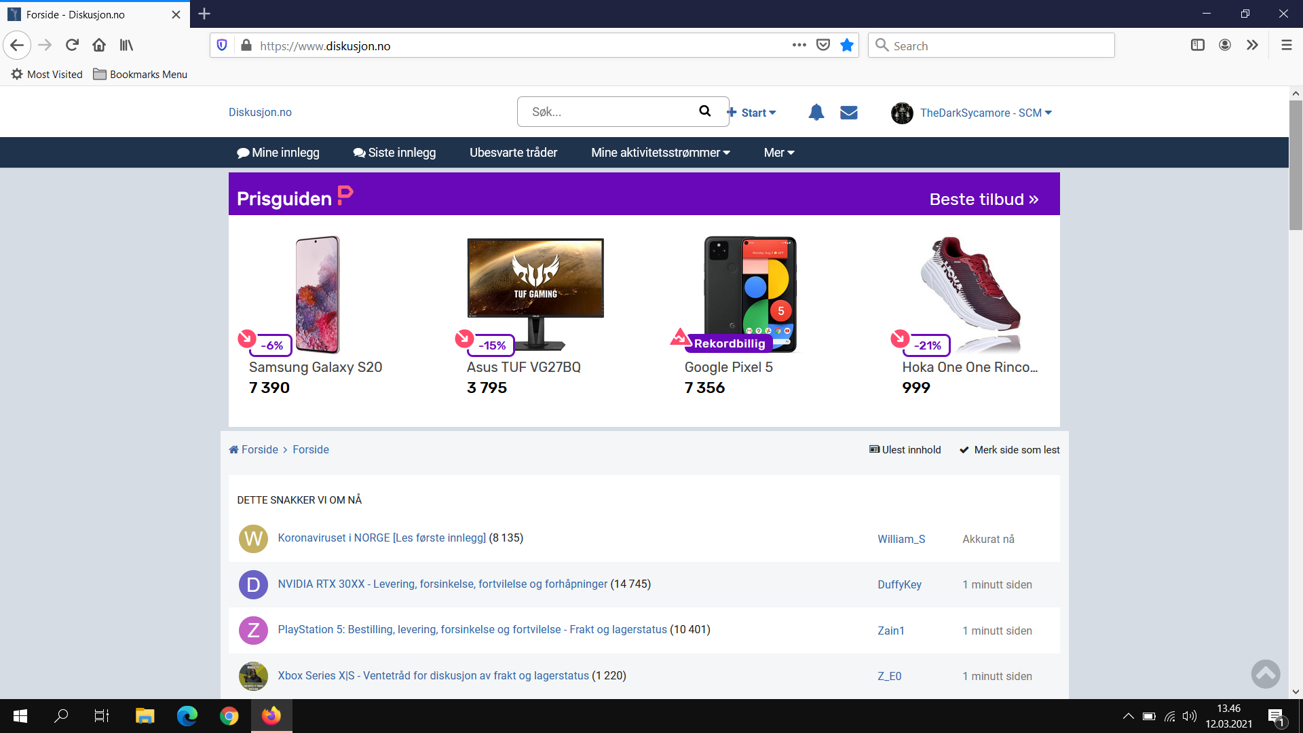Click the W avatar for William_S
The image size is (1303, 733).
click(253, 538)
